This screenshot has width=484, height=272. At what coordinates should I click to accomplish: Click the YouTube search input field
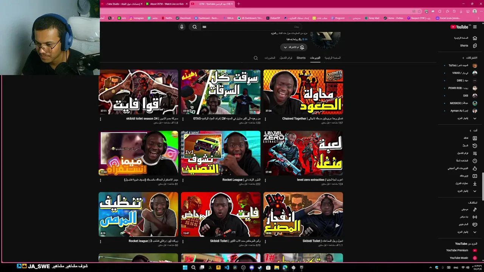click(x=251, y=27)
